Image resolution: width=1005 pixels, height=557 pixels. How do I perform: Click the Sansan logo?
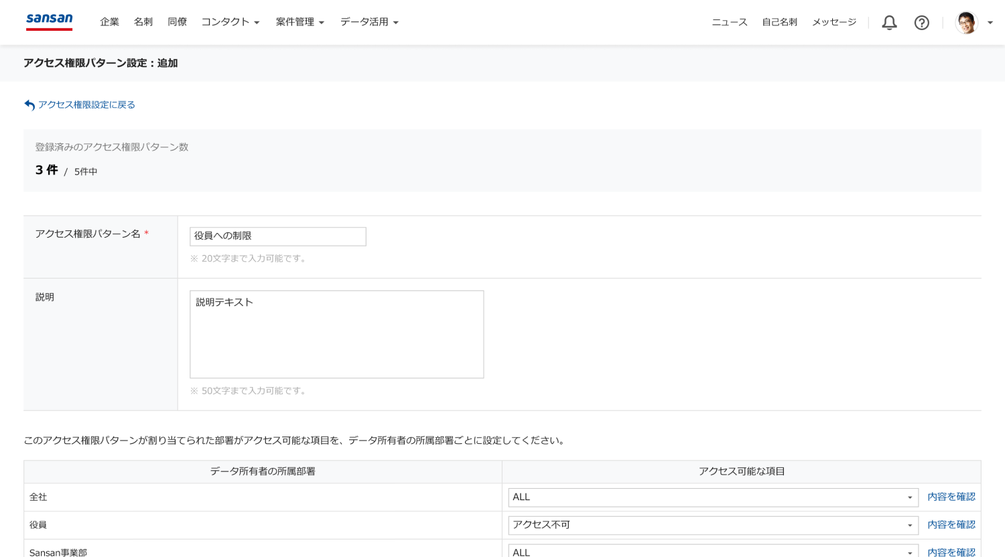tap(49, 21)
